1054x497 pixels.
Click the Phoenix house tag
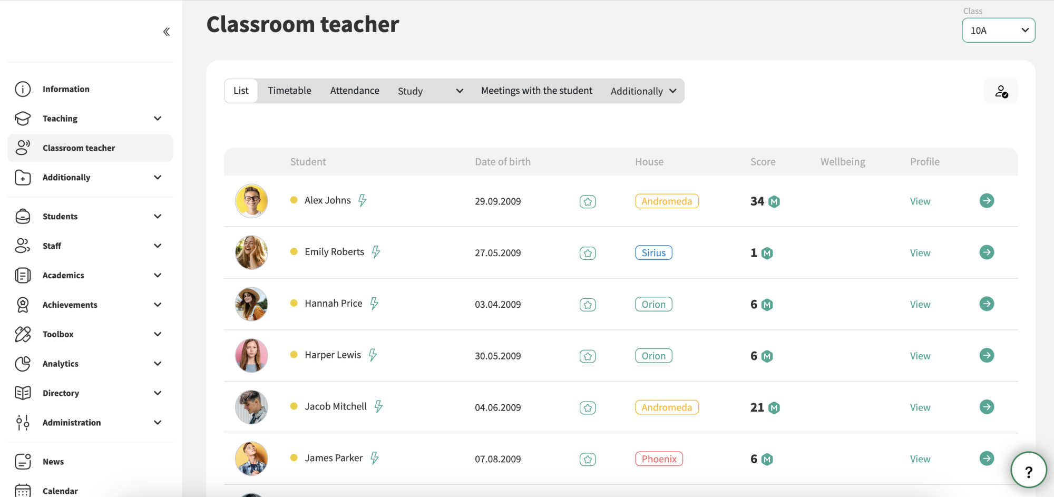click(659, 459)
